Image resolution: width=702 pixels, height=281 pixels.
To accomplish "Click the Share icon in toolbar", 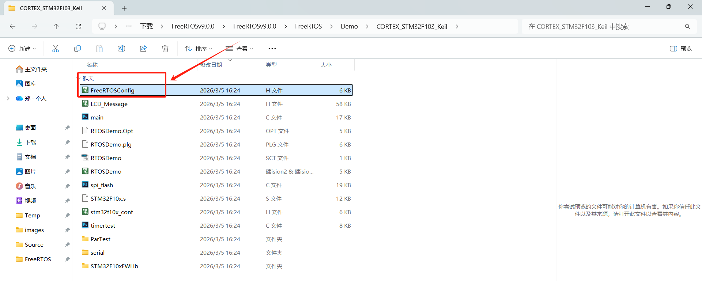I will 143,49.
